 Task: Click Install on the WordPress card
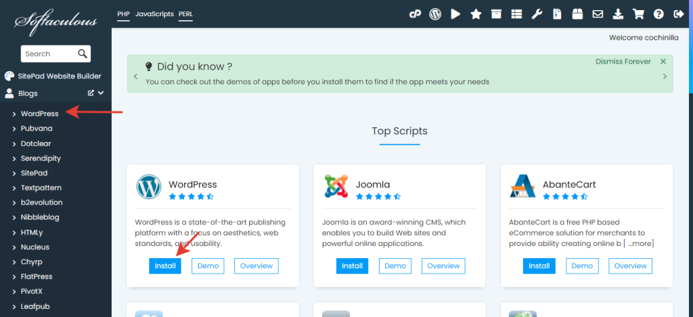165,266
